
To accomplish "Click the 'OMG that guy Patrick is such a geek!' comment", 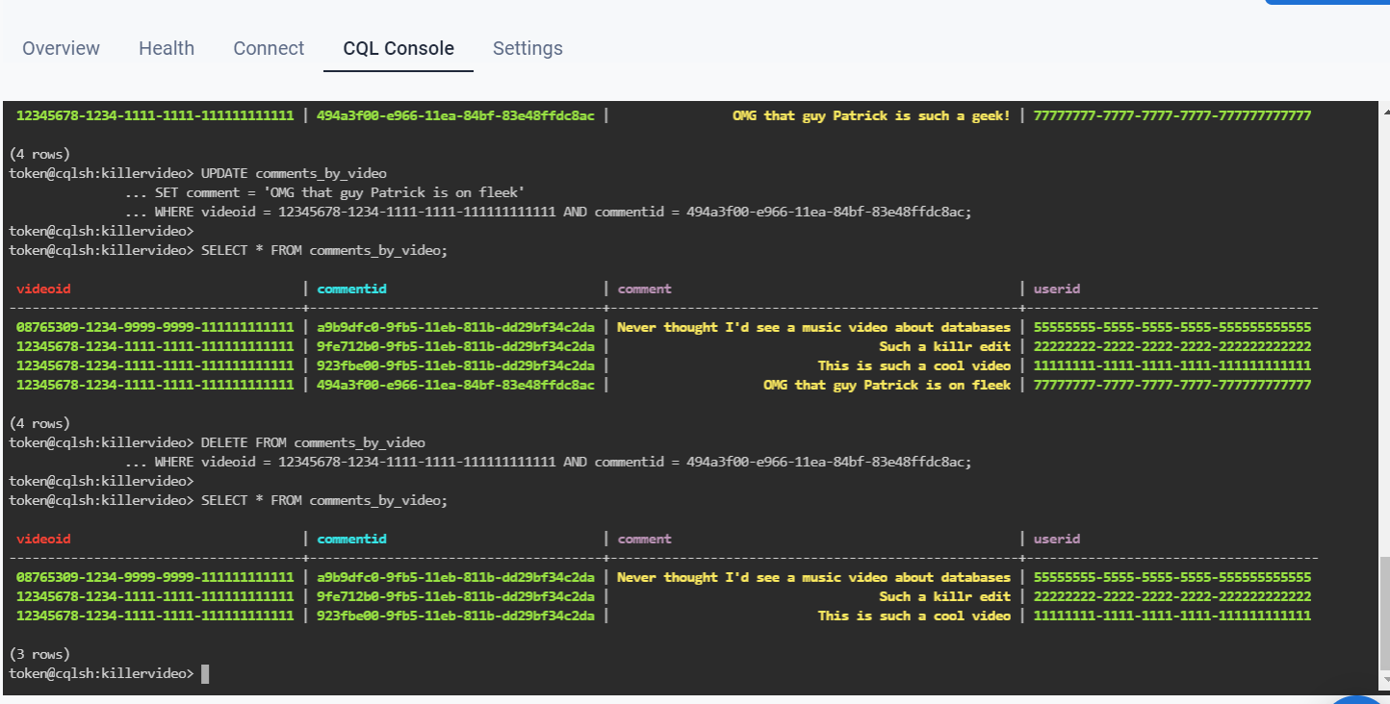I will pyautogui.click(x=871, y=115).
